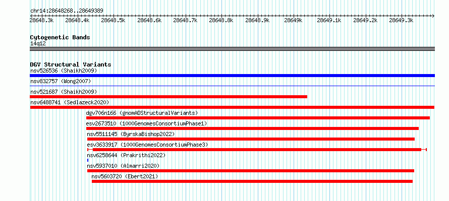Screen dimensions: 449x201
Task: Select the red esv3633917 bar with whiskers
Action: pos(257,150)
